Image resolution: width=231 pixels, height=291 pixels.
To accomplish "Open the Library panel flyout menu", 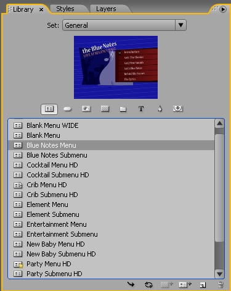I will [223, 9].
